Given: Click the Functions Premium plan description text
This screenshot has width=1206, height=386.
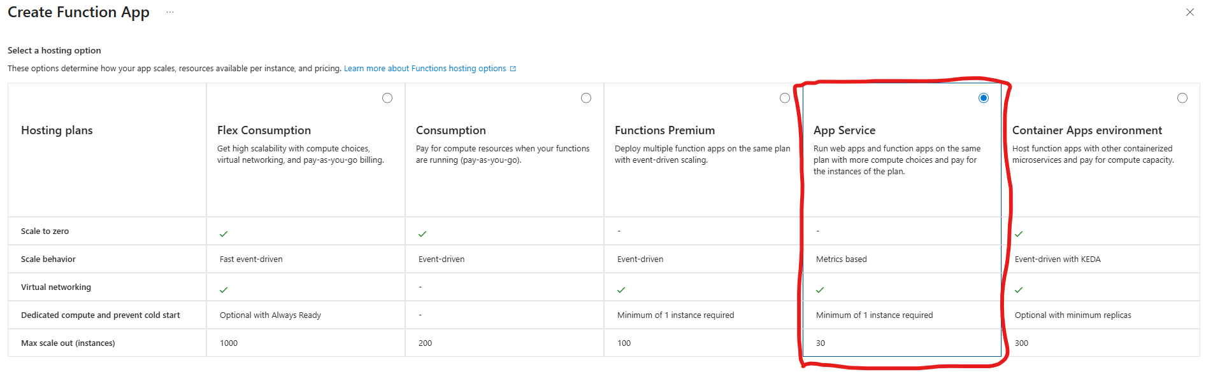Looking at the screenshot, I should click(701, 155).
